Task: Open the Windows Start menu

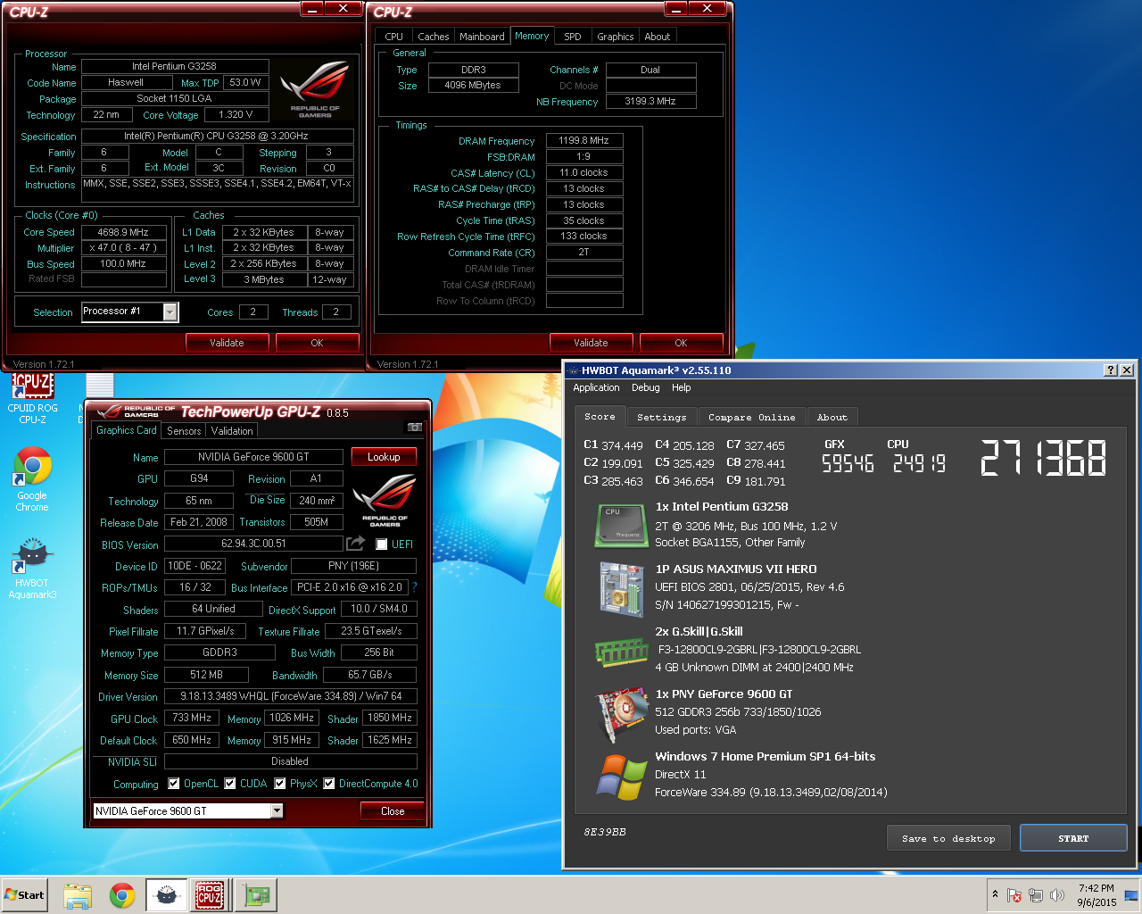Action: tap(25, 895)
